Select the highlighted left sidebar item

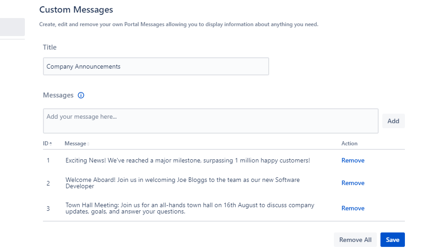coord(12,27)
